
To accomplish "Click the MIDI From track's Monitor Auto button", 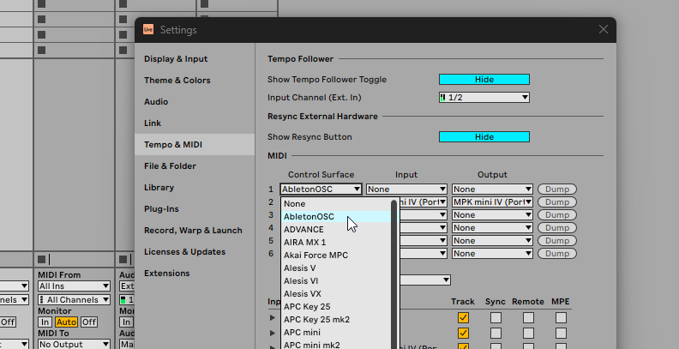I will pyautogui.click(x=66, y=322).
